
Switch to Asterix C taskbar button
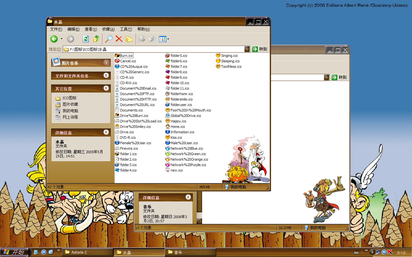pos(88,252)
